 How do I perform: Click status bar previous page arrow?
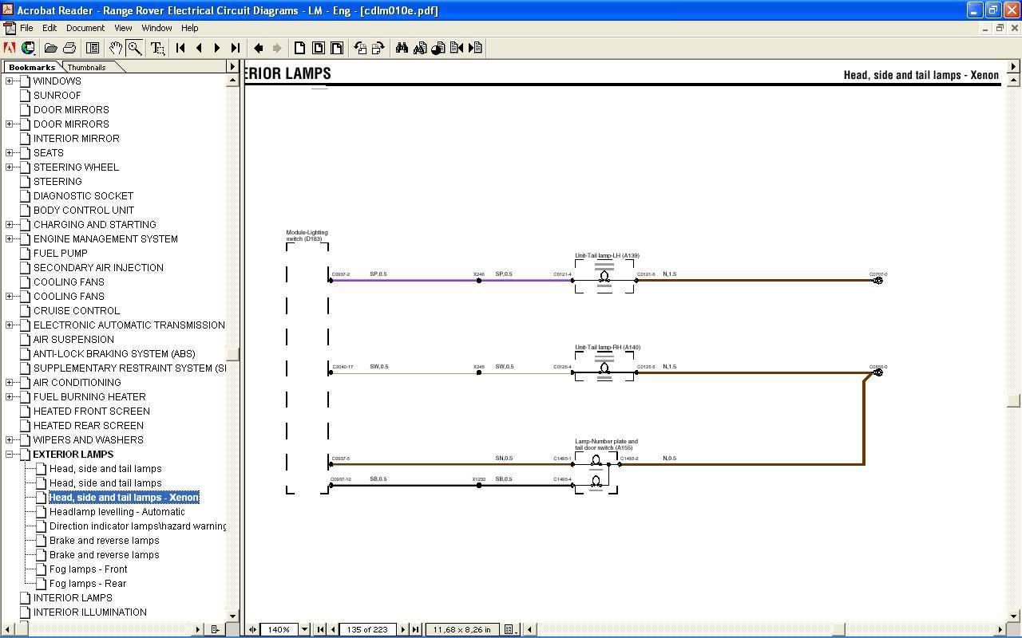point(333,629)
